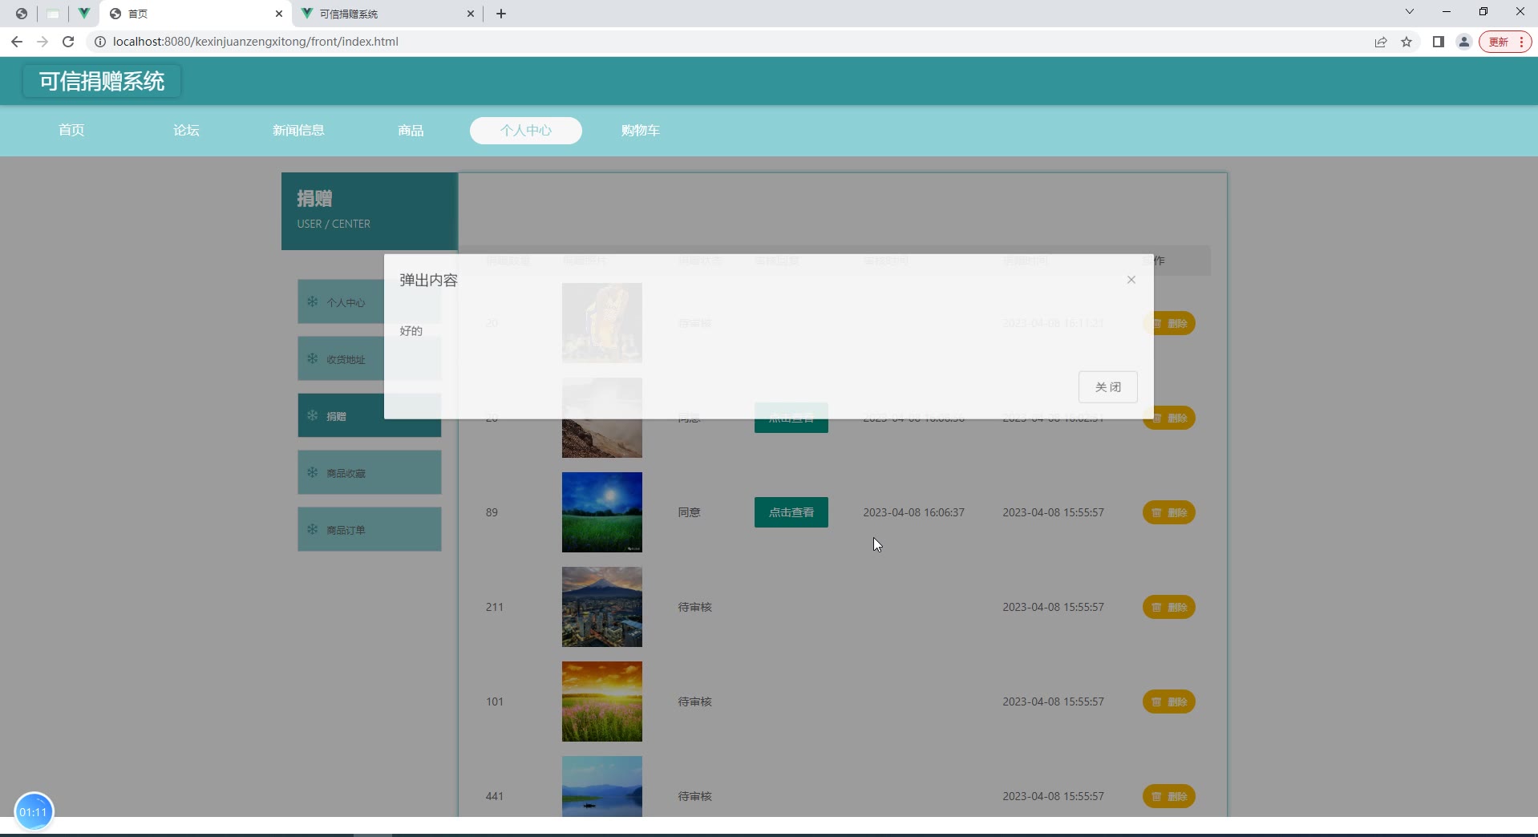Click the quantity value 89
Screen dimensions: 1538x837
492,512
